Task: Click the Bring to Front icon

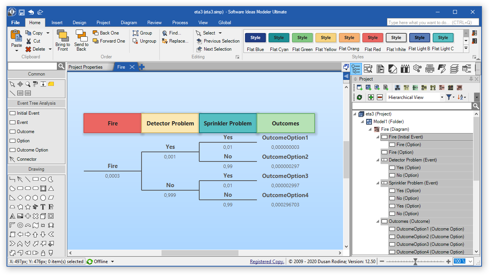Action: click(63, 36)
